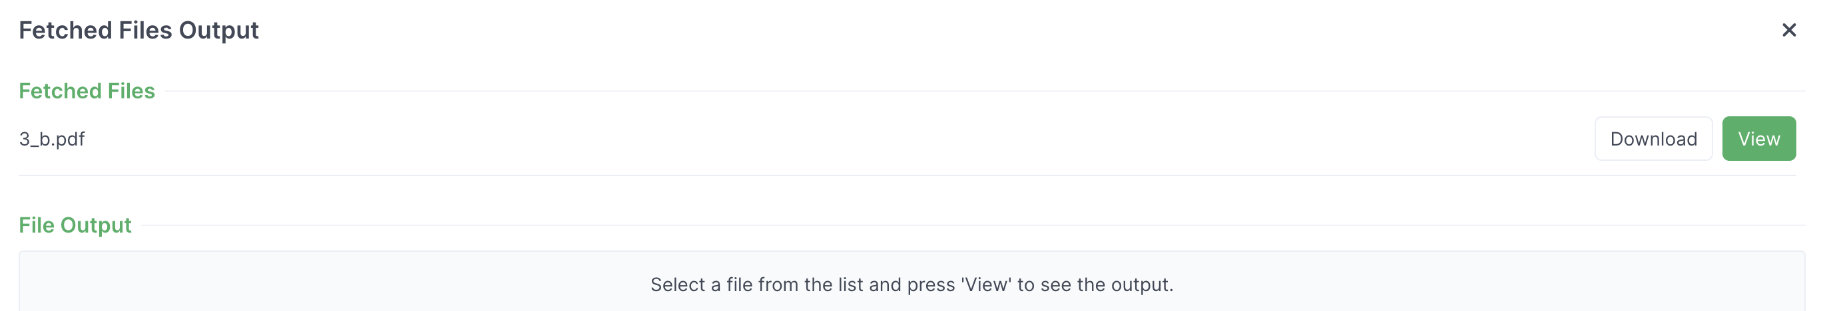The image size is (1823, 311).
Task: Click inside the empty File Output panel
Action: 911,281
